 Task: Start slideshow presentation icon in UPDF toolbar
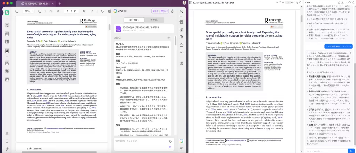(x=103, y=11)
